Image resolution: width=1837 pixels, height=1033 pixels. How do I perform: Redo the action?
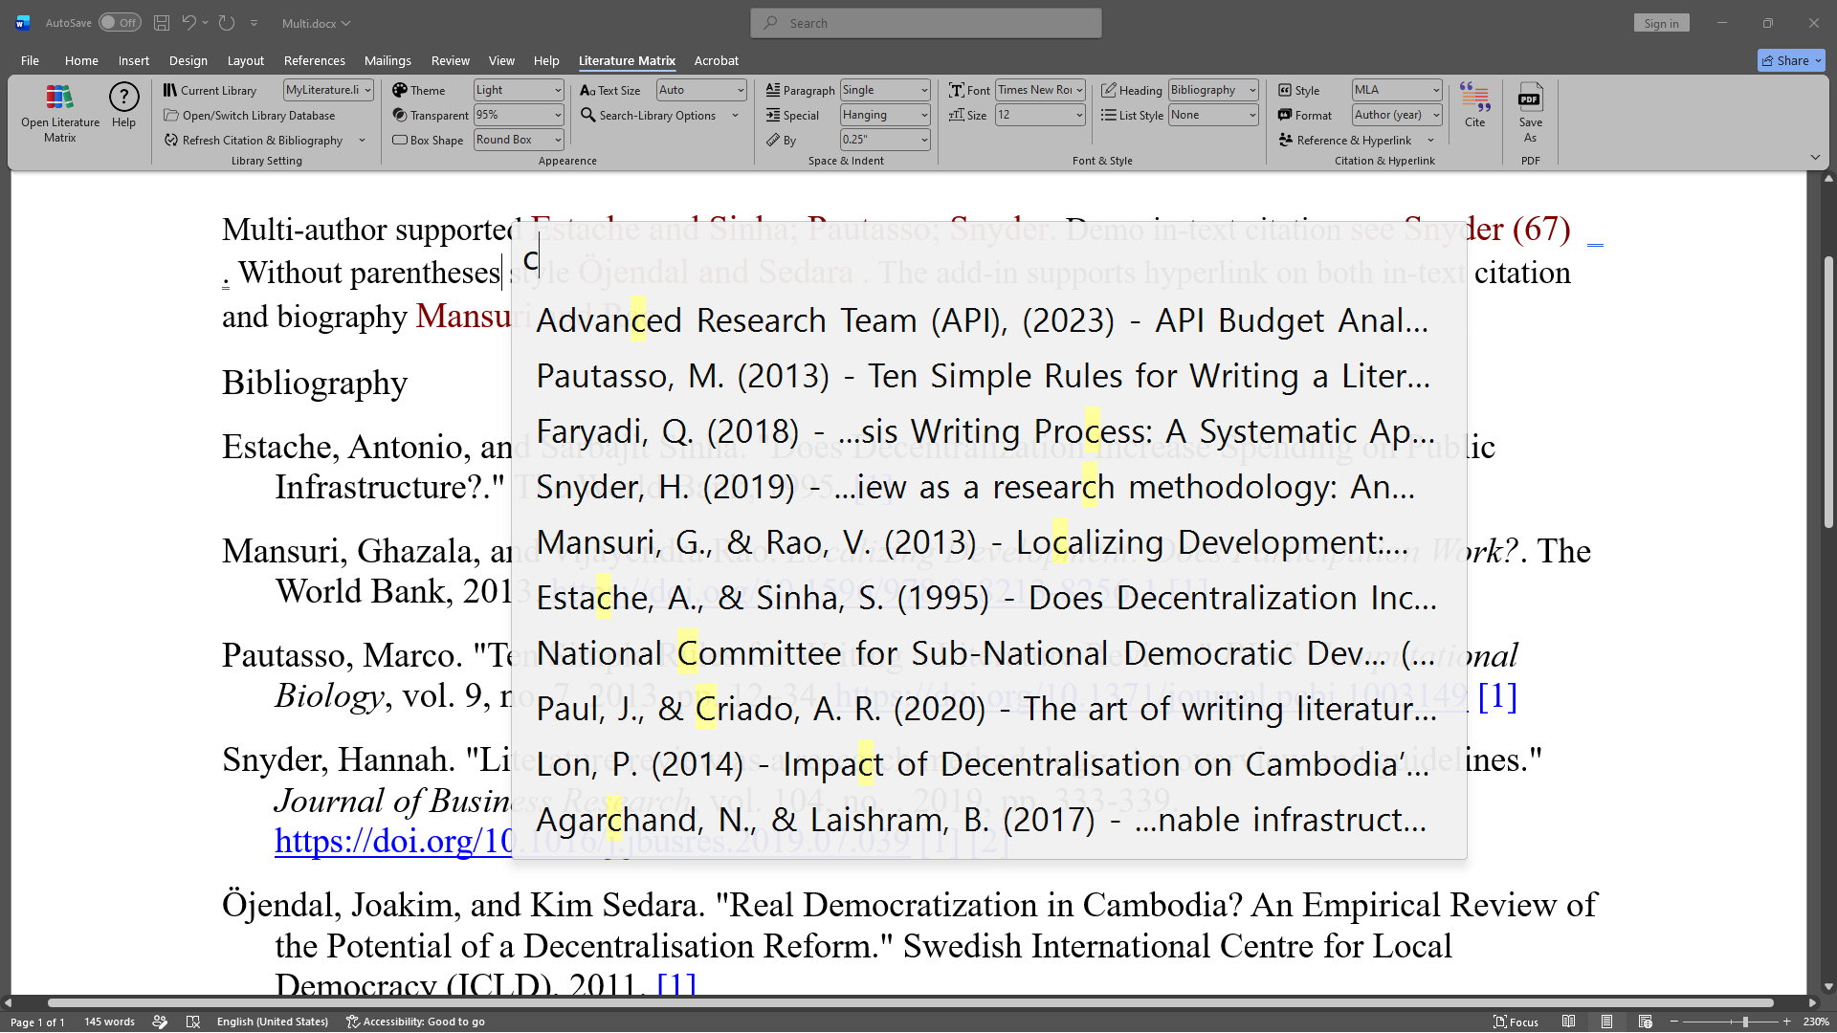pos(227,23)
